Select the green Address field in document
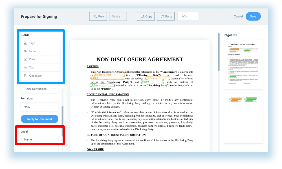The height and width of the screenshot is (169, 282). 102,85
